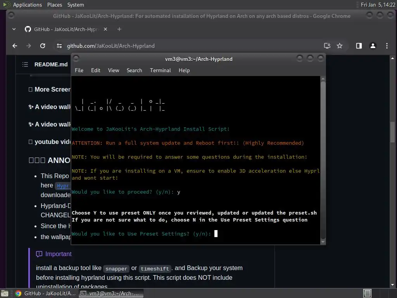The height and width of the screenshot is (298, 397).
Task: Click the Important note icon
Action: pos(39,254)
